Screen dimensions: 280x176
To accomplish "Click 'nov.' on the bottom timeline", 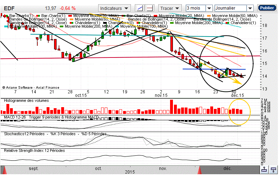I will tap(163, 168).
